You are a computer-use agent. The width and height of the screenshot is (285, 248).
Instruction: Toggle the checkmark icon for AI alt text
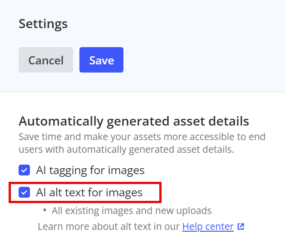point(24,192)
